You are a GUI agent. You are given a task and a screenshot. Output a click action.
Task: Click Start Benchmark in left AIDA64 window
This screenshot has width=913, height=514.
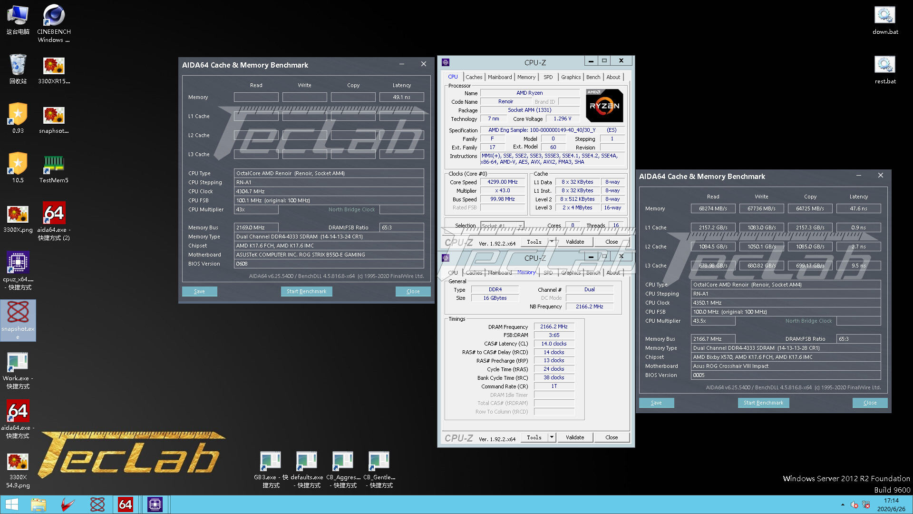(x=307, y=291)
